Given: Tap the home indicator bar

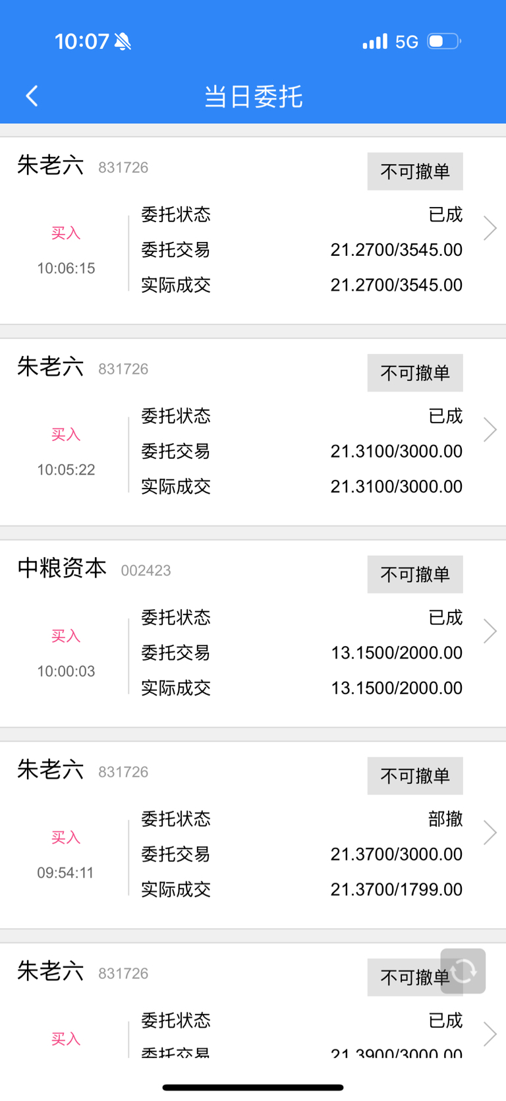Looking at the screenshot, I should coord(253,1087).
